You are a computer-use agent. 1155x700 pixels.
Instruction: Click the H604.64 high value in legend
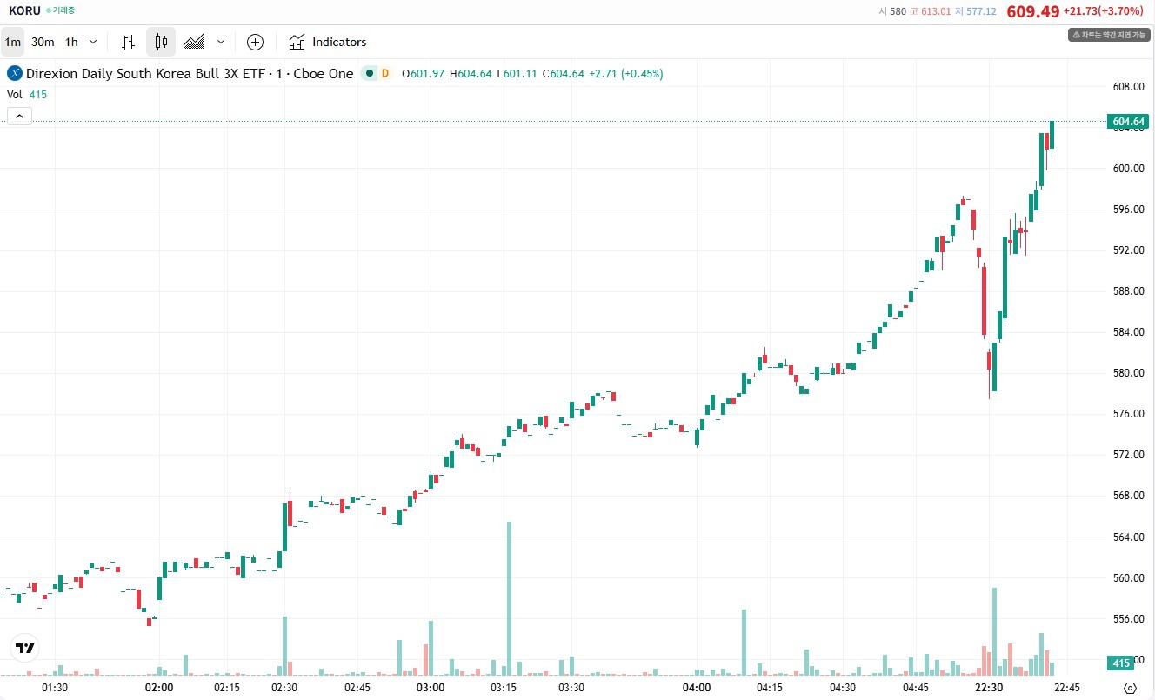pyautogui.click(x=471, y=74)
